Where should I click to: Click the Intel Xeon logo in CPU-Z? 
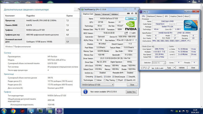pyautogui.click(x=191, y=25)
